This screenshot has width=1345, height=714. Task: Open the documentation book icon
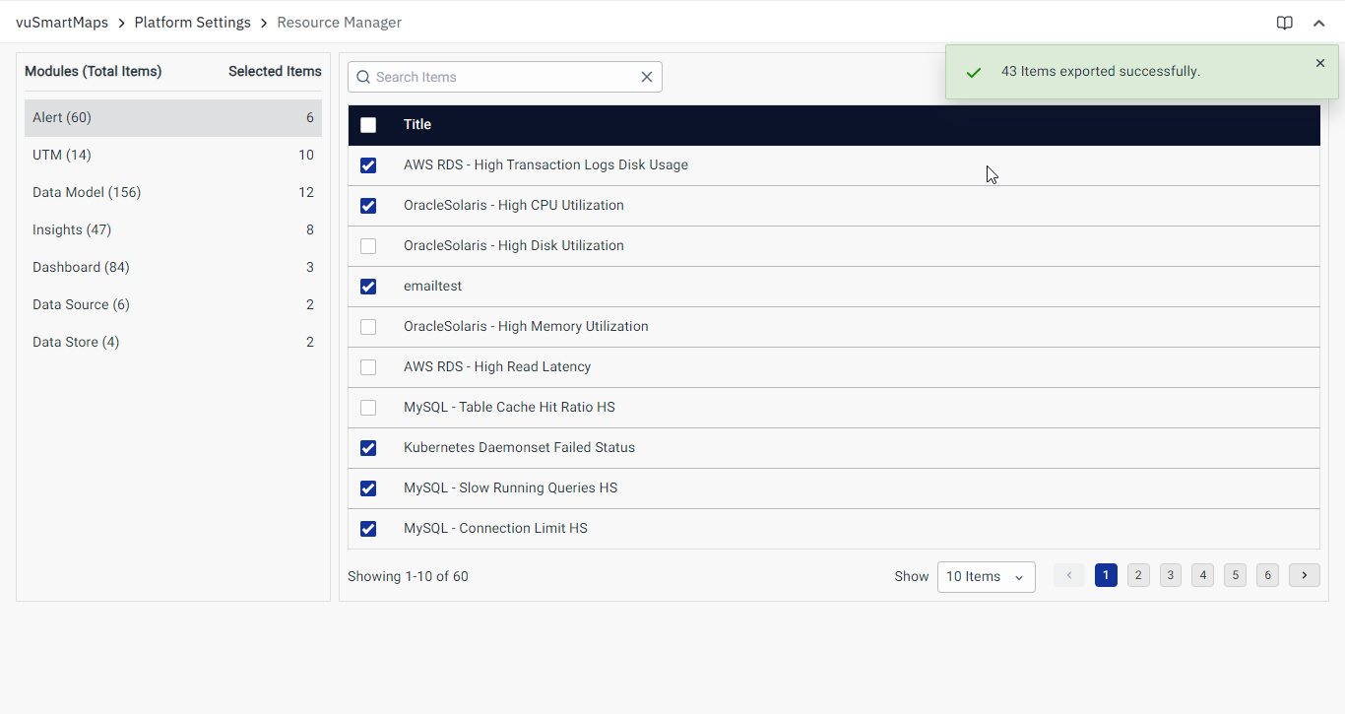(1284, 23)
